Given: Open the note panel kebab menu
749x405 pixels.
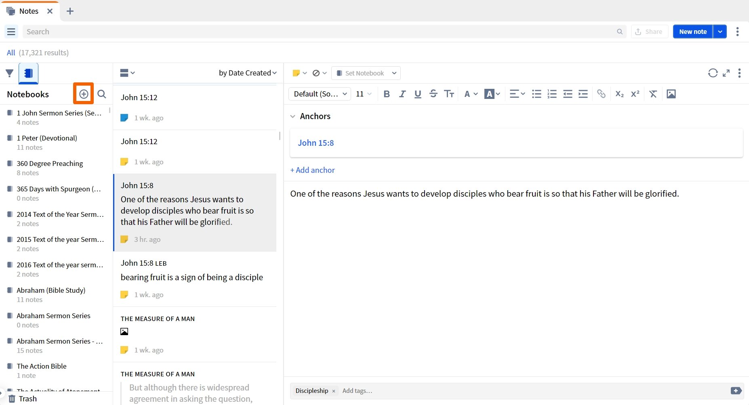Looking at the screenshot, I should click(x=739, y=73).
